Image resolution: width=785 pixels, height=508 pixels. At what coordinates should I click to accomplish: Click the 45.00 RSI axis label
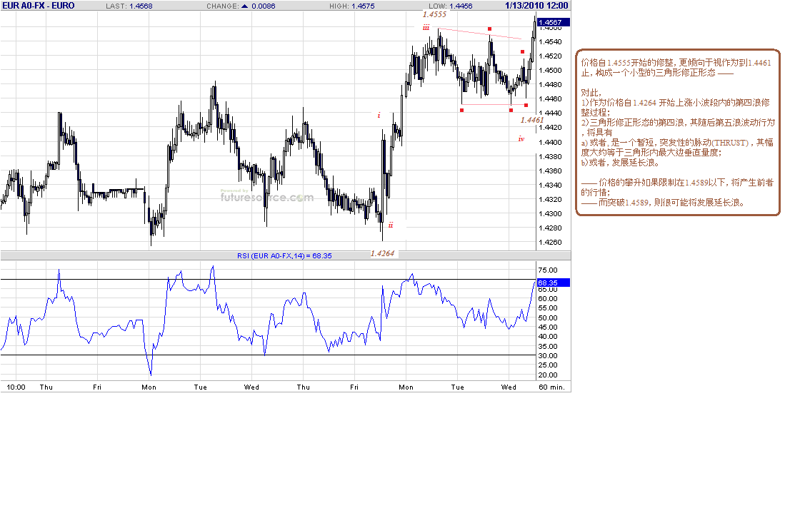[548, 327]
